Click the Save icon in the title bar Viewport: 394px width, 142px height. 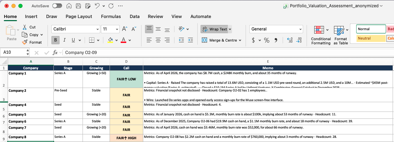[x=78, y=6]
